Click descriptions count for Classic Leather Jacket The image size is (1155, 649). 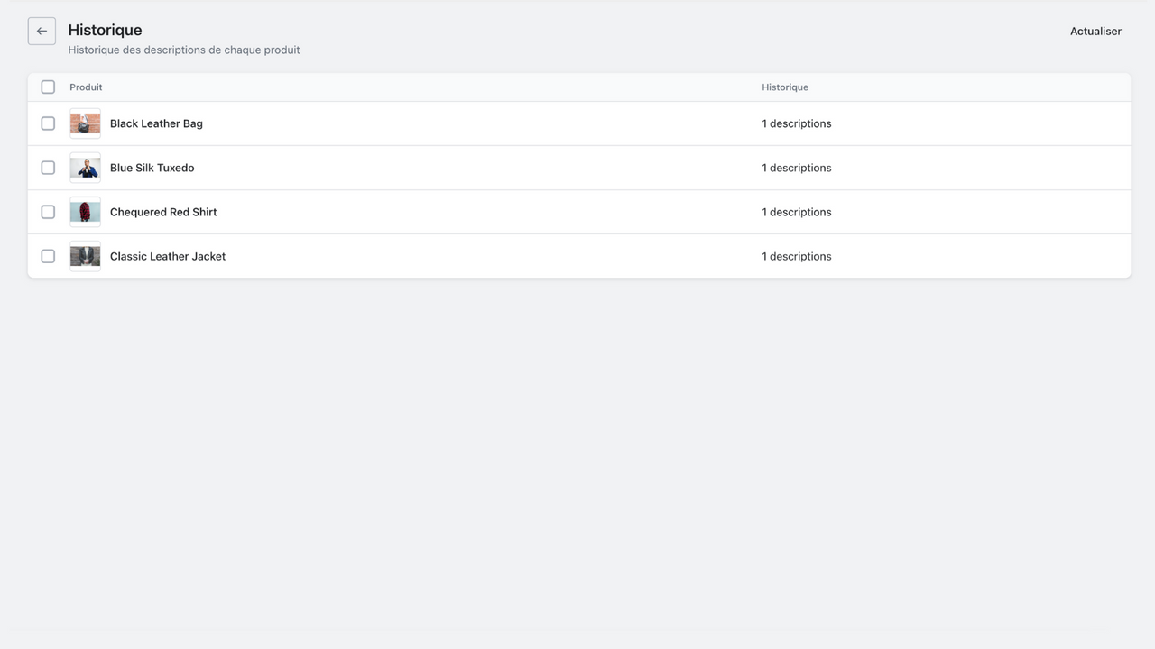coord(797,256)
